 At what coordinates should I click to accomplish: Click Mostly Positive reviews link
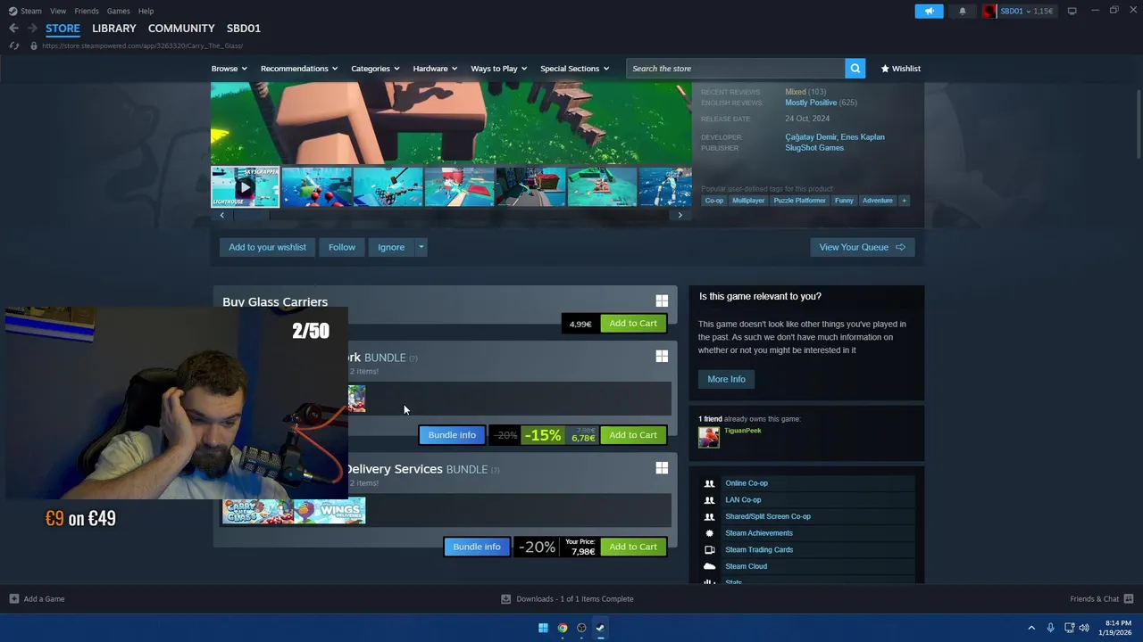[x=811, y=103]
